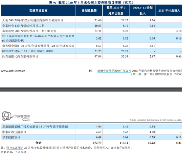Image resolution: width=182 pixels, height=154 pixels.
Task: Click value 4.26 in 2020.4~12 column
Action: click(x=152, y=20)
